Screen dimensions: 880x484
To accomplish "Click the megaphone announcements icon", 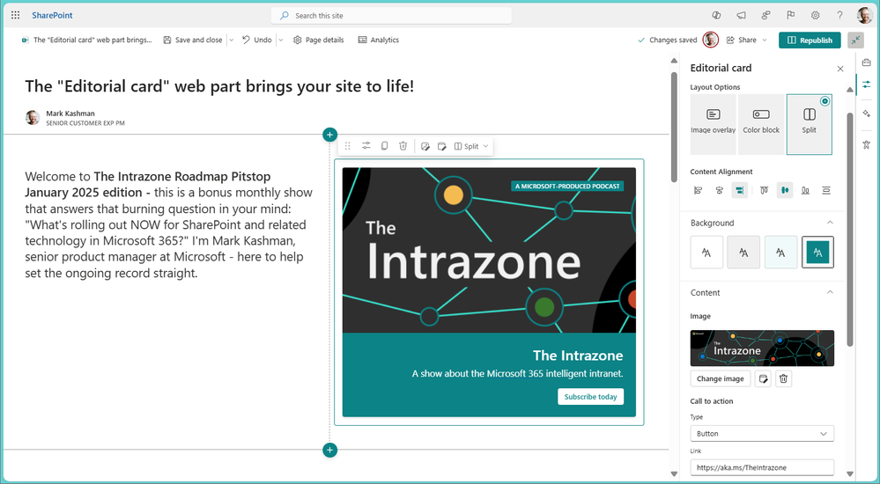I will point(742,16).
